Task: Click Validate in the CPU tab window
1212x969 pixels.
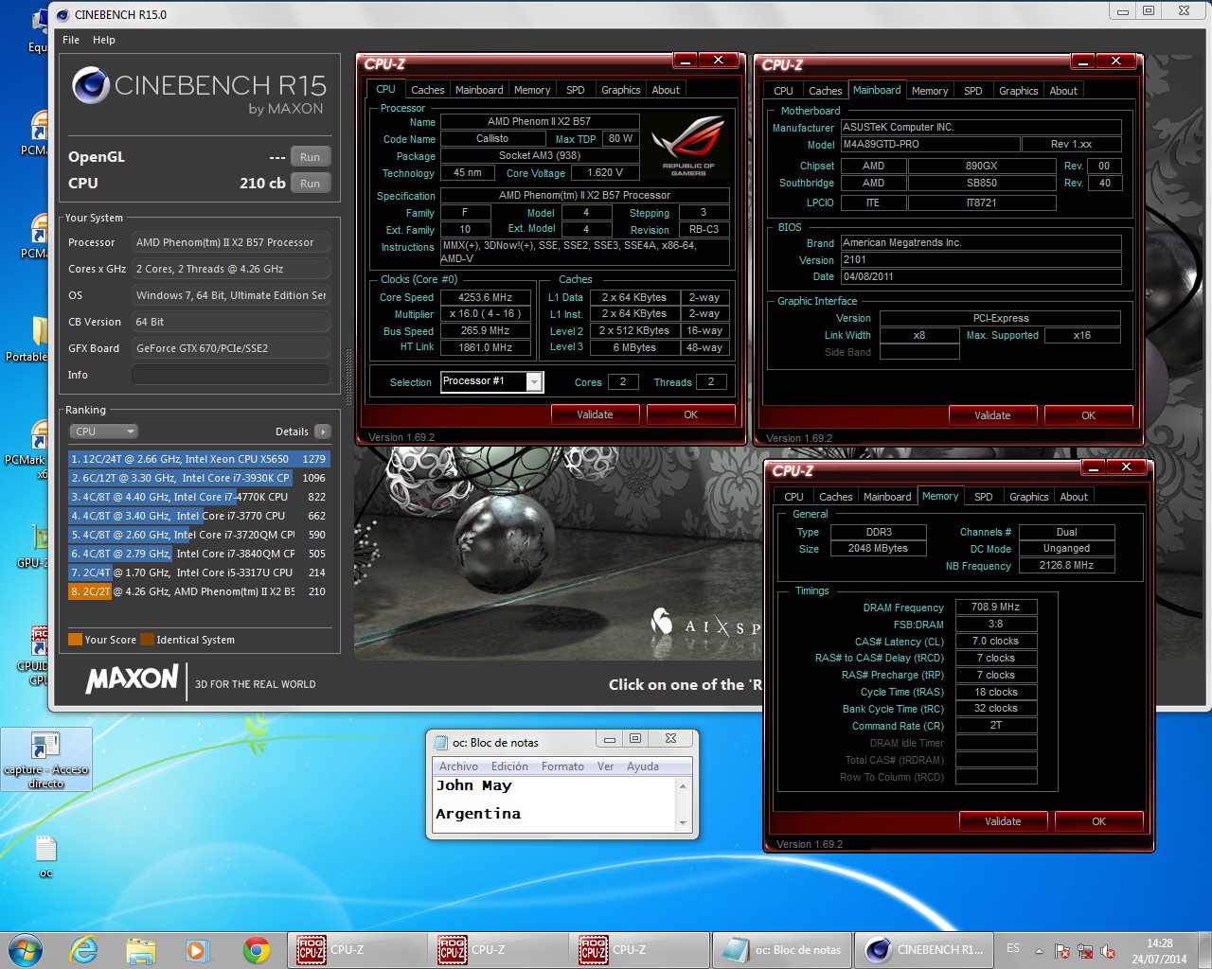Action: click(595, 414)
